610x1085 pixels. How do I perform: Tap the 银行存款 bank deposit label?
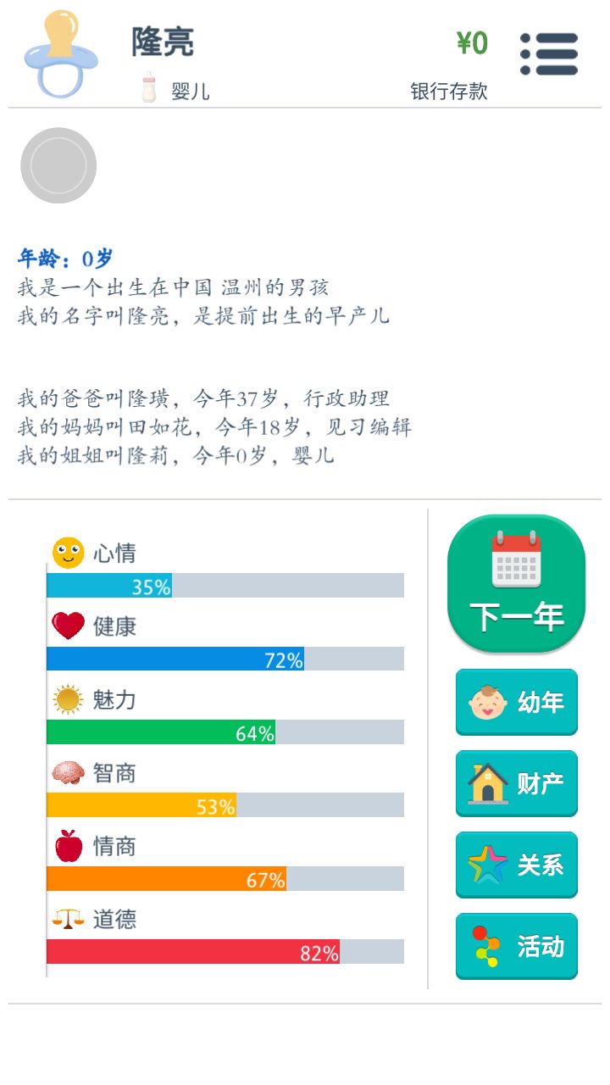(449, 92)
